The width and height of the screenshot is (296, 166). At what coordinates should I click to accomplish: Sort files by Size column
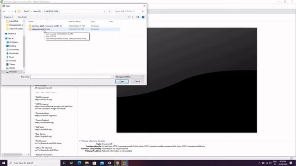[x=111, y=22]
